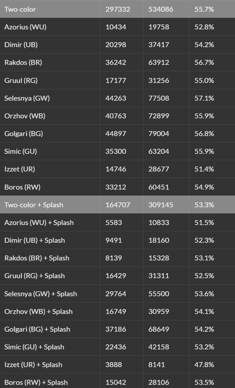235x388 pixels.
Task: Collapse the Two-color group header row
Action: (x=20, y=9)
